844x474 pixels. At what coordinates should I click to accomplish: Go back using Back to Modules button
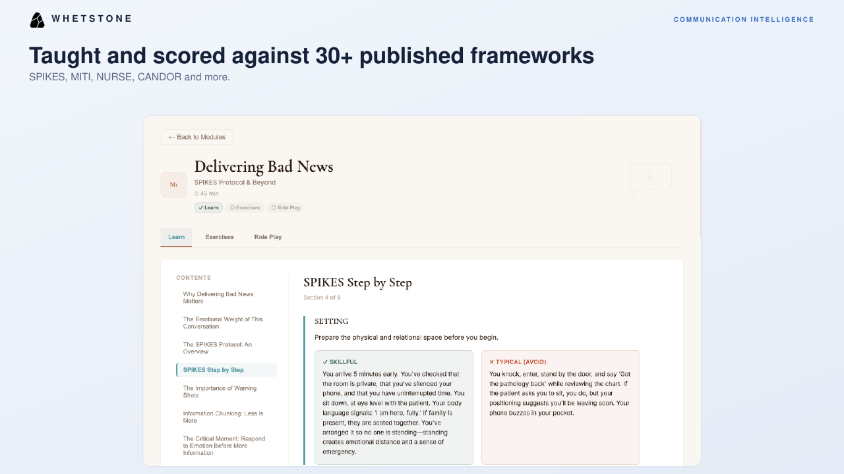coord(196,137)
